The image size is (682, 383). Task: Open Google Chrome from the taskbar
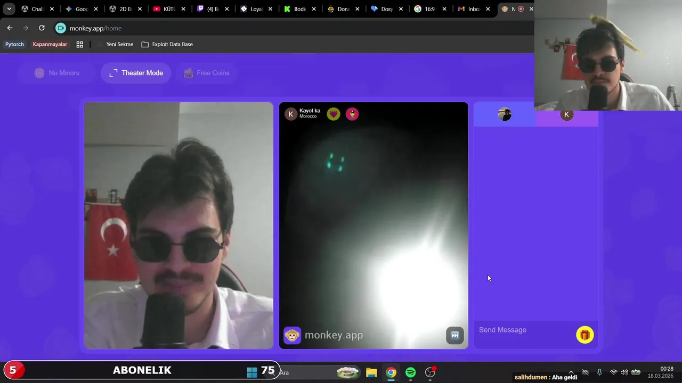pyautogui.click(x=391, y=372)
